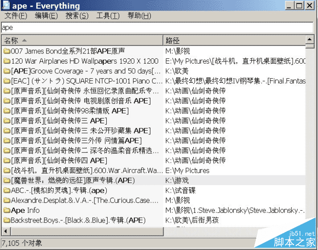Click path K:\欧美 of Groove Coverage row
This screenshot has width=318, height=250.
[x=177, y=71]
